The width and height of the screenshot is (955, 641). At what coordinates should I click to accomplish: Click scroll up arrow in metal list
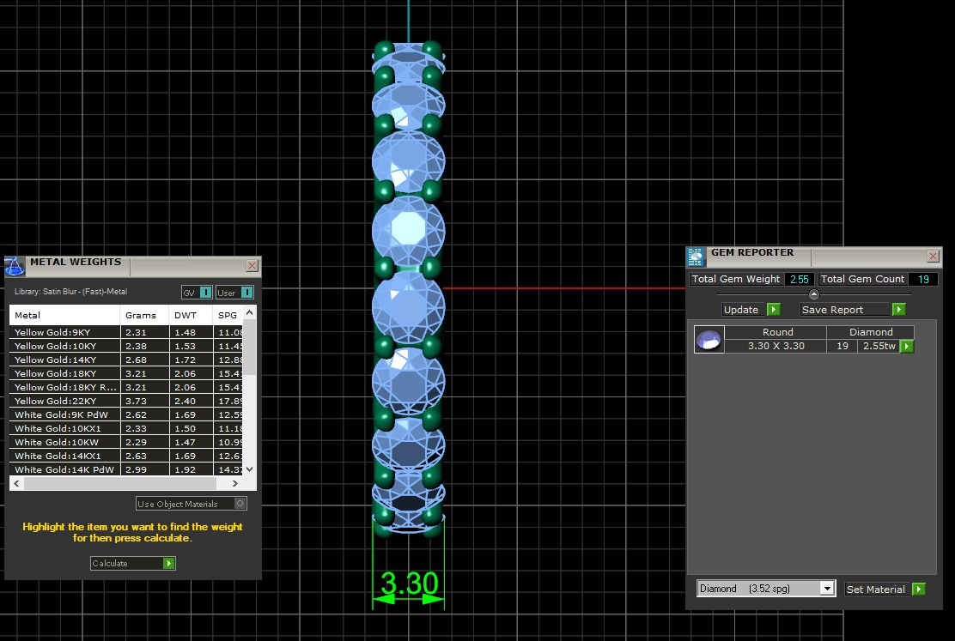point(249,313)
